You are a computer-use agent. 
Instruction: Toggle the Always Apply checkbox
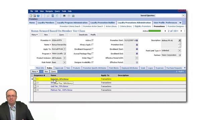click(93, 45)
